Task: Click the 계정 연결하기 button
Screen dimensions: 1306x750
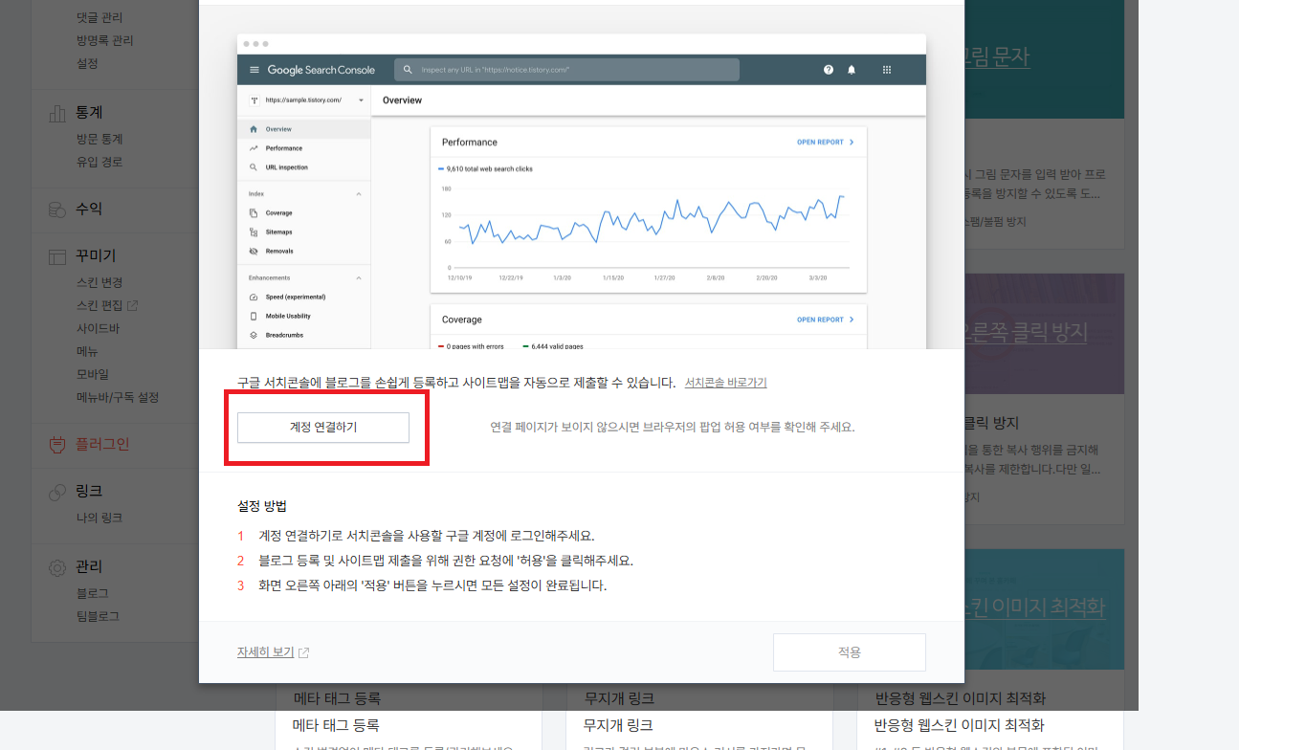Action: click(323, 428)
